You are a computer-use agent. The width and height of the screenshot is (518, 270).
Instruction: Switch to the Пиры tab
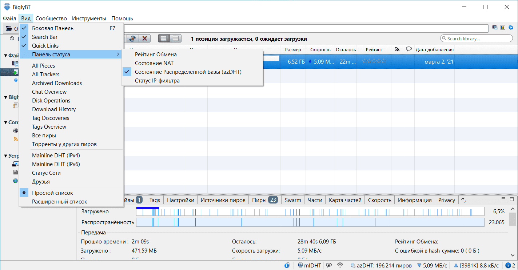265,200
